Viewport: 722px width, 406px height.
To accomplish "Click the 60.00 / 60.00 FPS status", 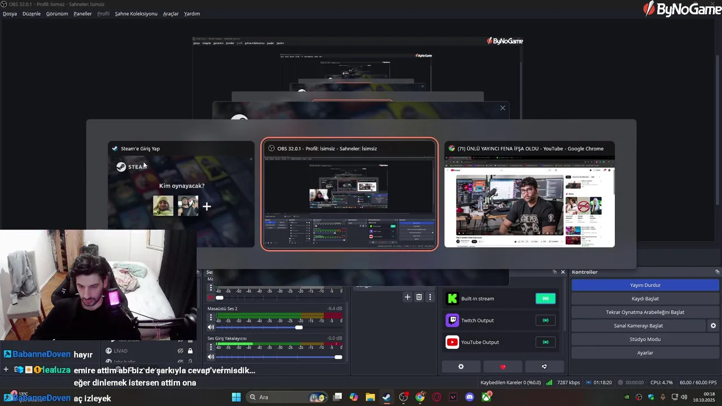I will pos(698,382).
